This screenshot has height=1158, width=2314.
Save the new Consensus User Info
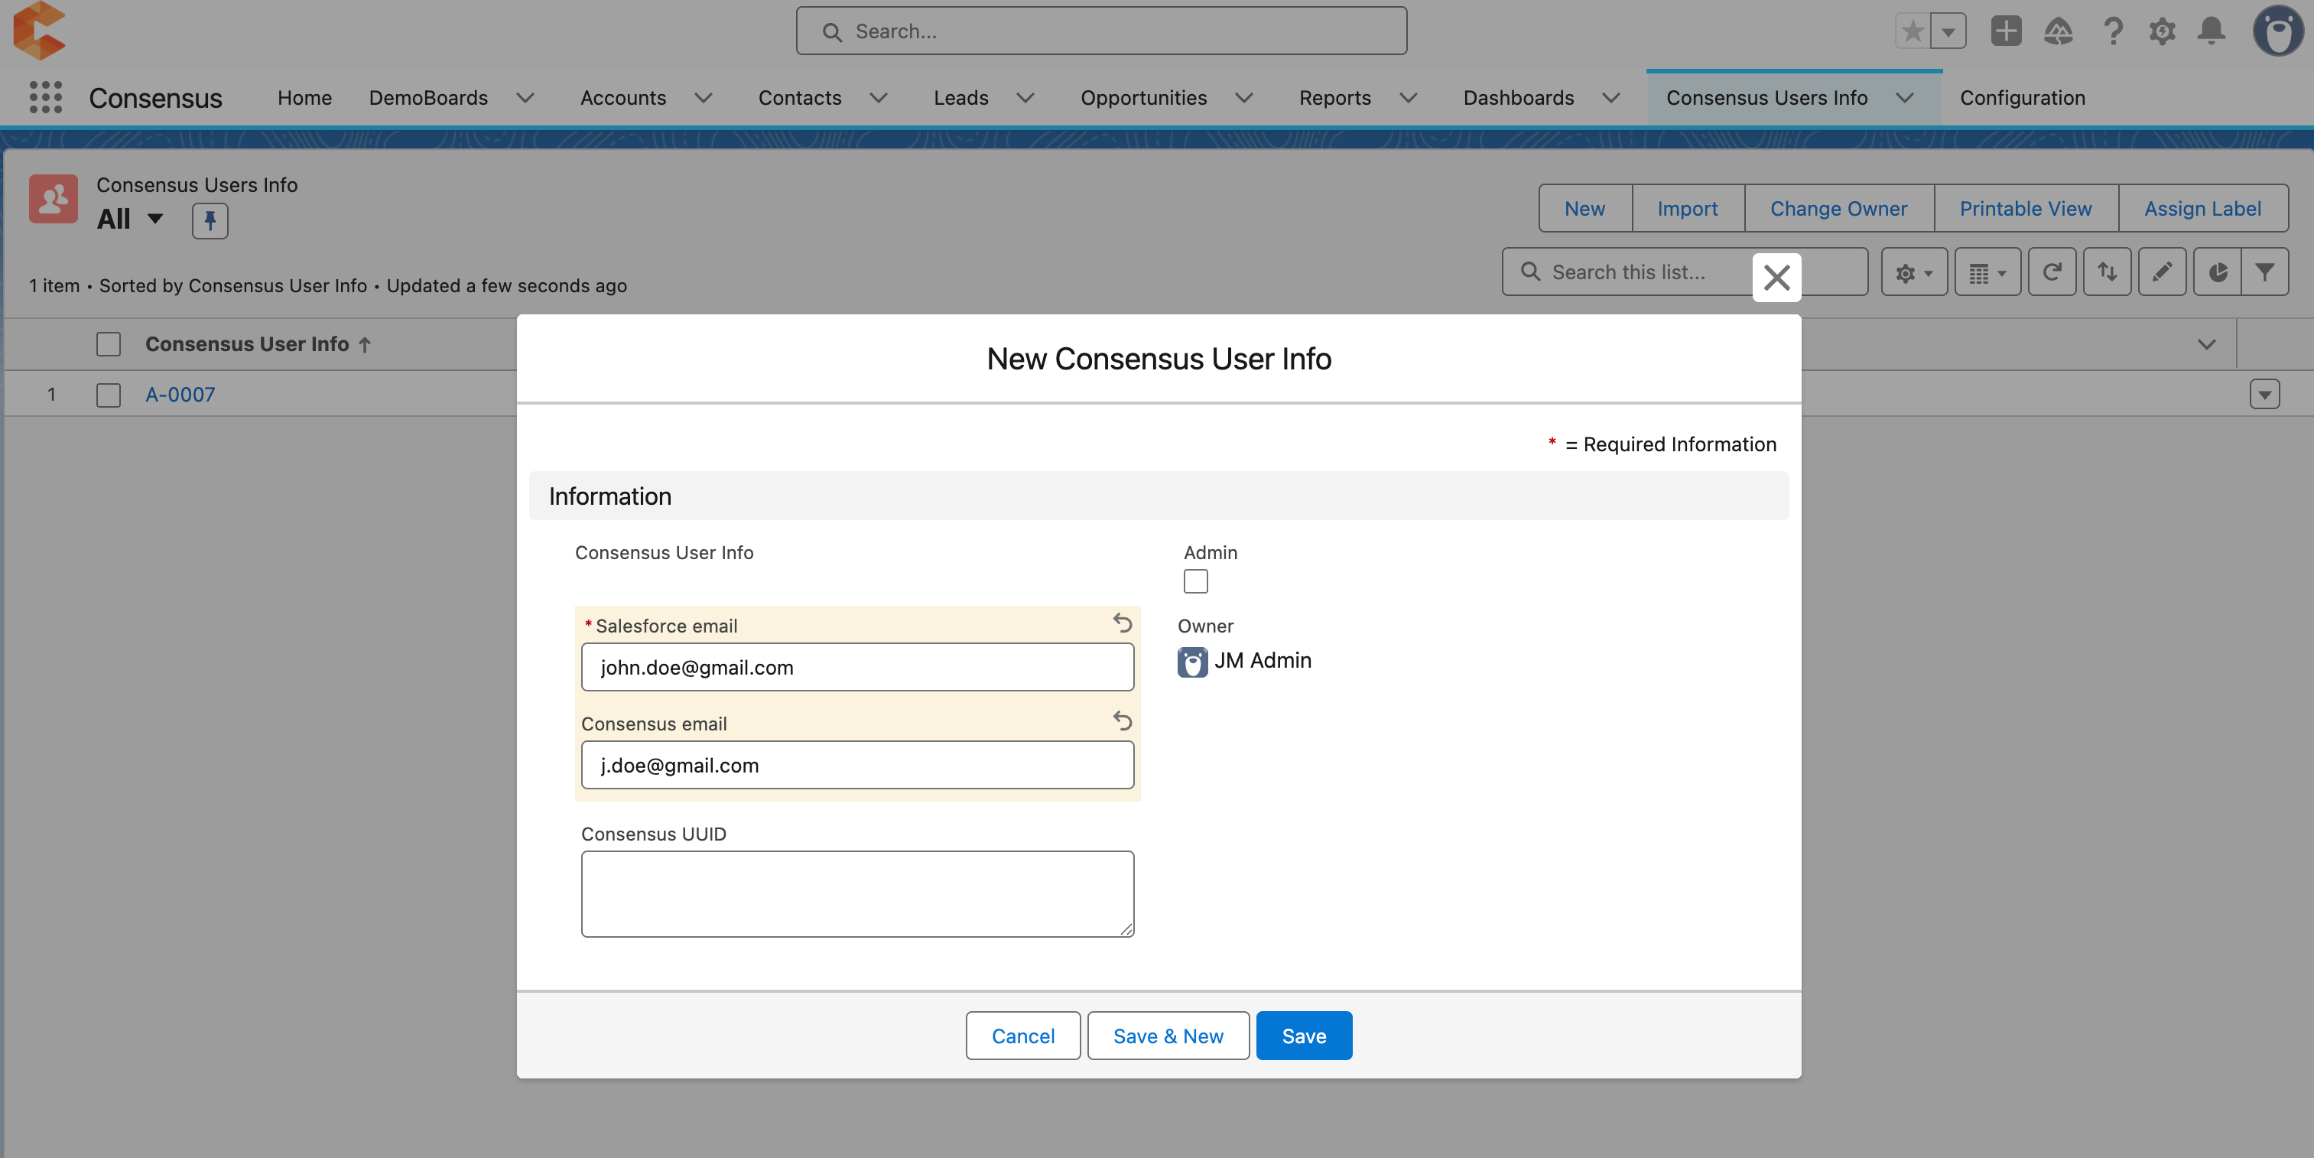point(1303,1036)
